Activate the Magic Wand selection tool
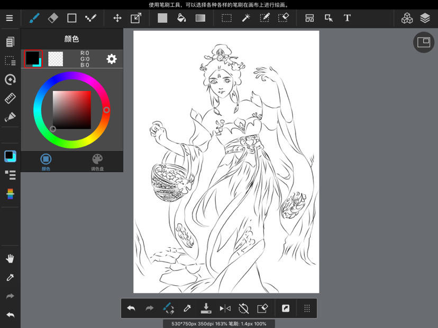The height and width of the screenshot is (328, 438). point(246,18)
